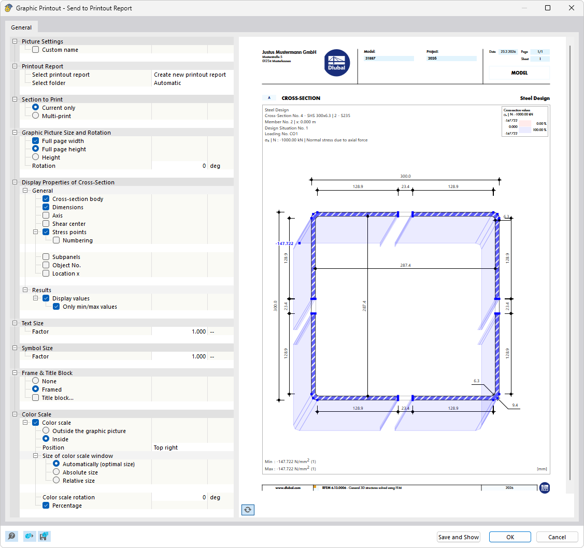This screenshot has width=584, height=548.
Task: Open the Select printout report dropdown
Action: (189, 74)
